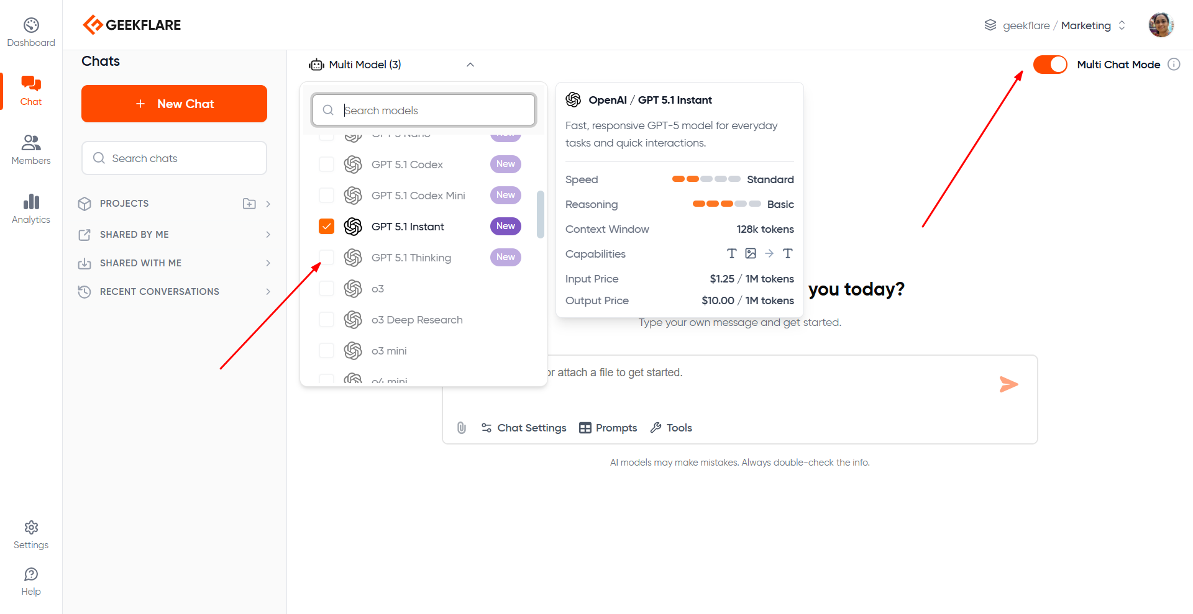Check the o3 Deep Research checkbox

click(326, 320)
